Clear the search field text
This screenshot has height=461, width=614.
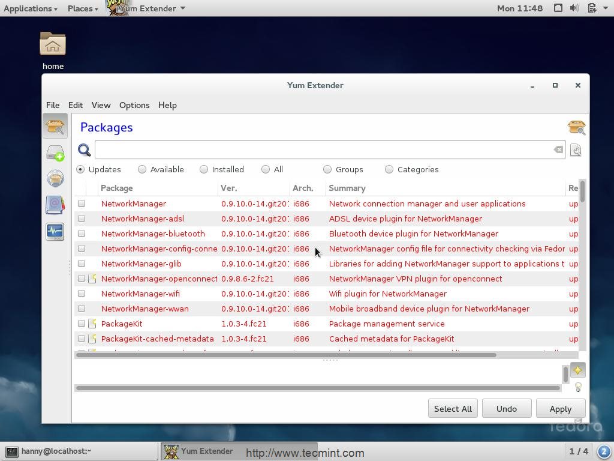pyautogui.click(x=558, y=149)
